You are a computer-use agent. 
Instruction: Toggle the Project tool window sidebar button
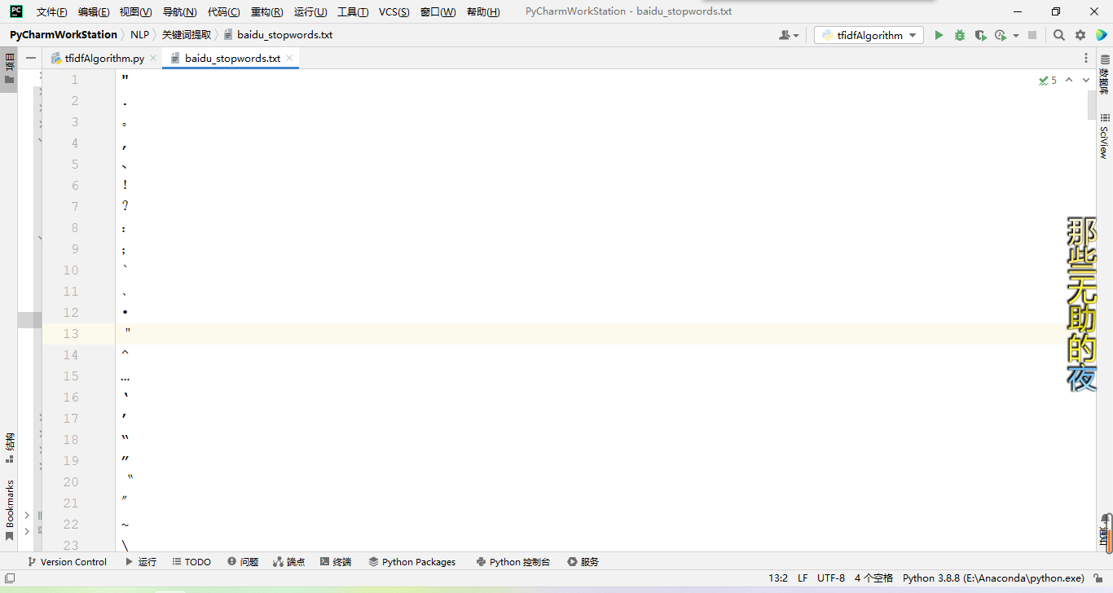[9, 70]
